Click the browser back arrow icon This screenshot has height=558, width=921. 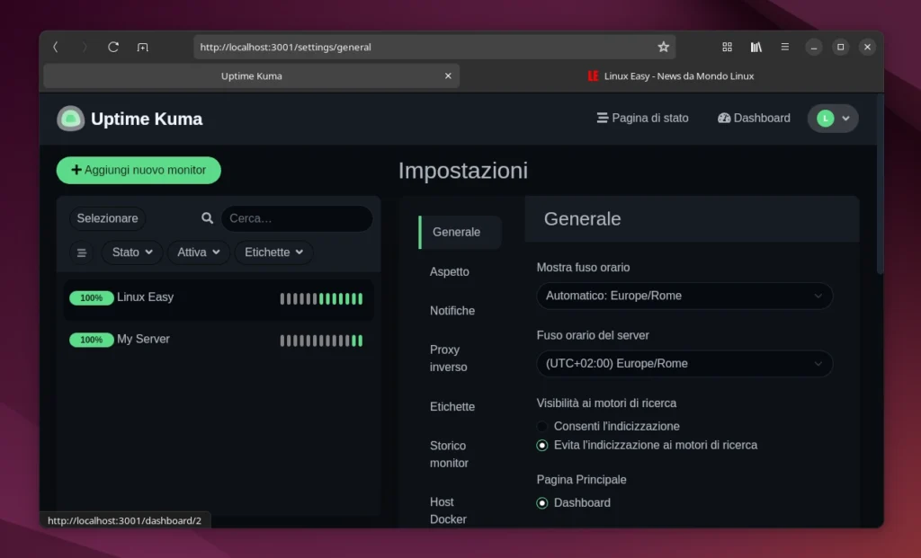click(54, 47)
